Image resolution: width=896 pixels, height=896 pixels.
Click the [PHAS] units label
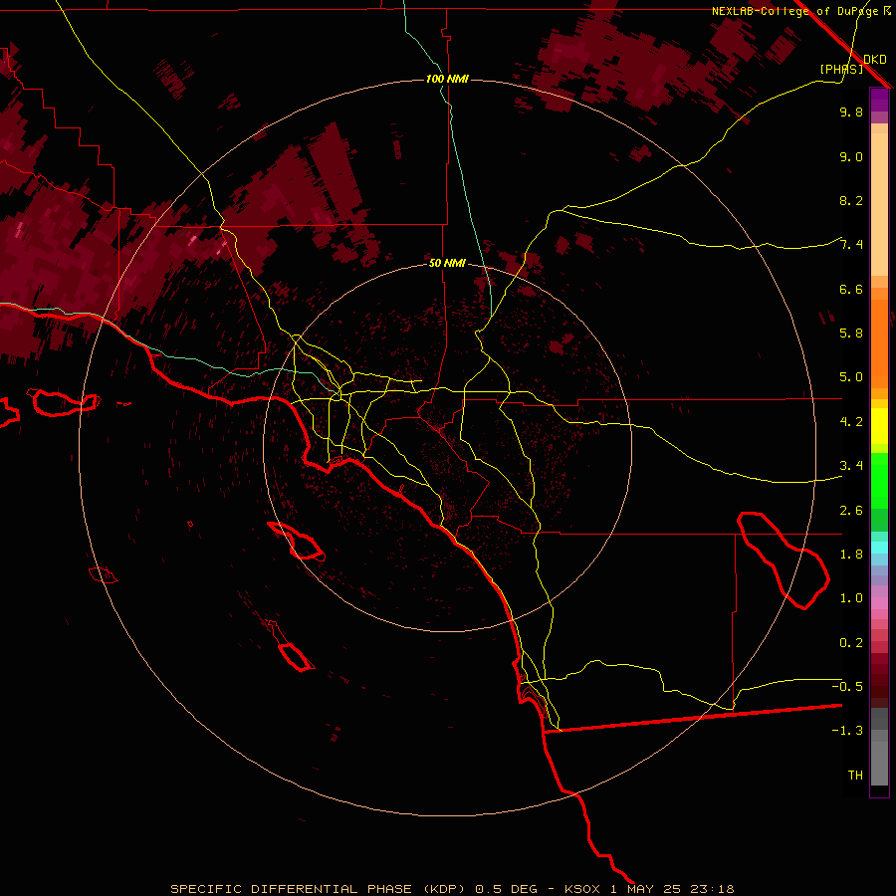pyautogui.click(x=841, y=69)
